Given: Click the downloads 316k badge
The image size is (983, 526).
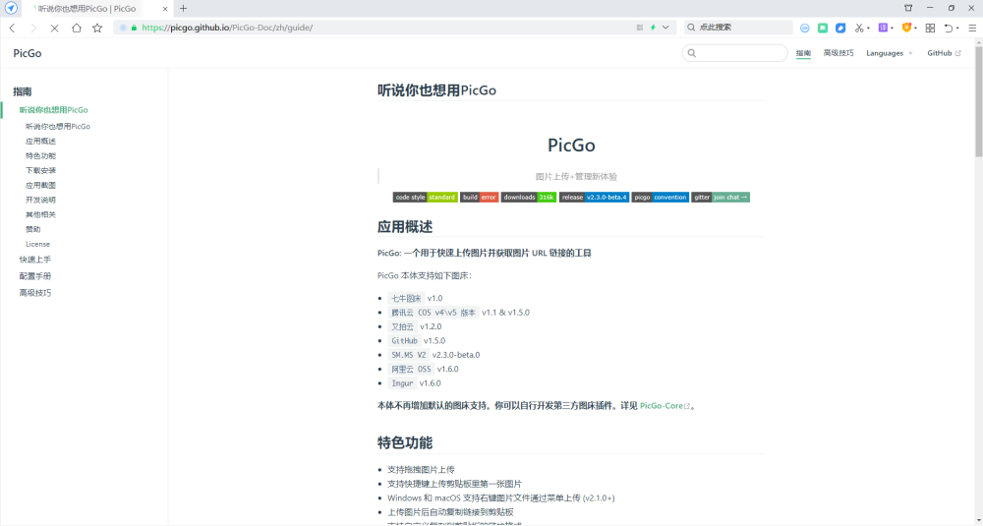Looking at the screenshot, I should (529, 197).
